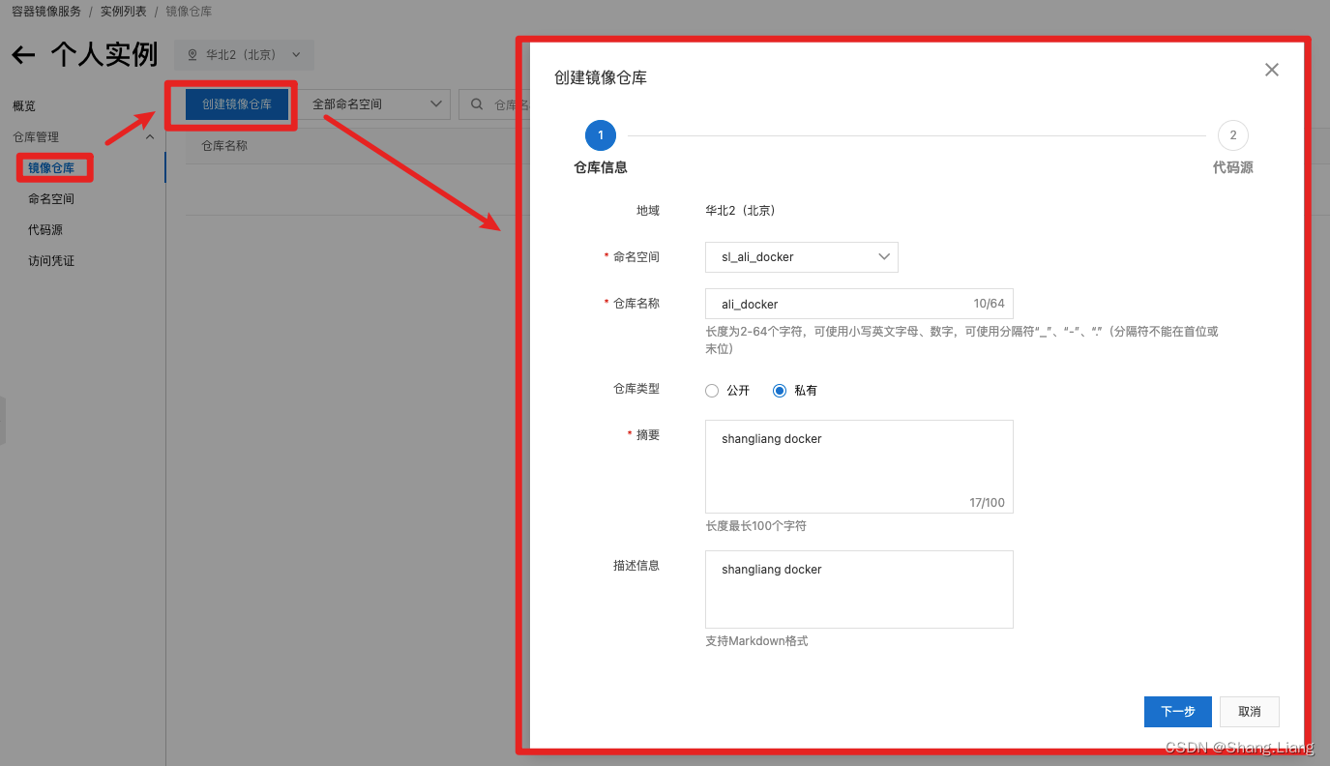Click the 创建镜像仓库 button
This screenshot has height=766, width=1330.
click(x=234, y=103)
